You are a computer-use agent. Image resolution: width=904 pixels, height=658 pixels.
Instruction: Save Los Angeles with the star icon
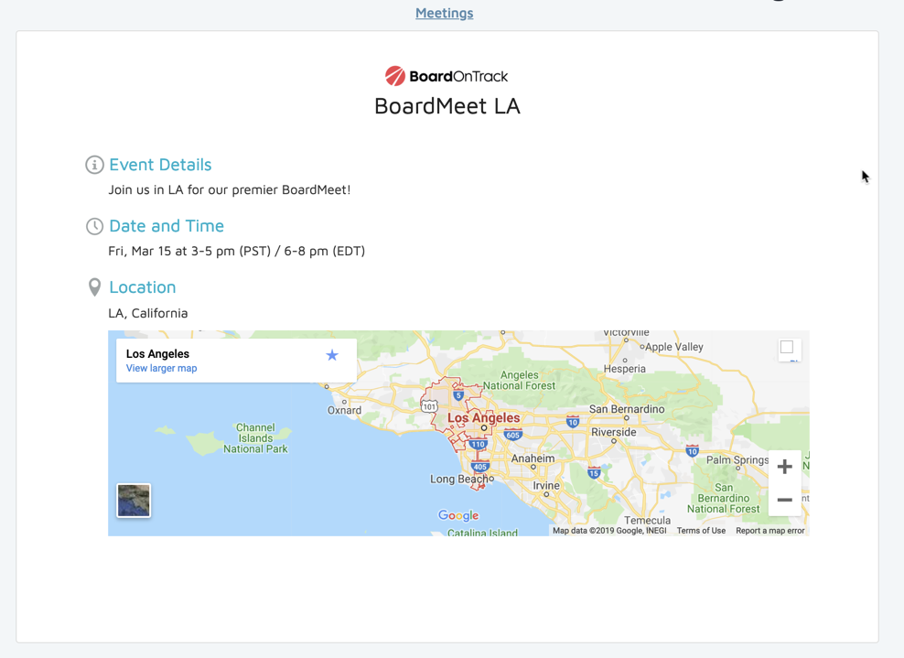(x=332, y=355)
